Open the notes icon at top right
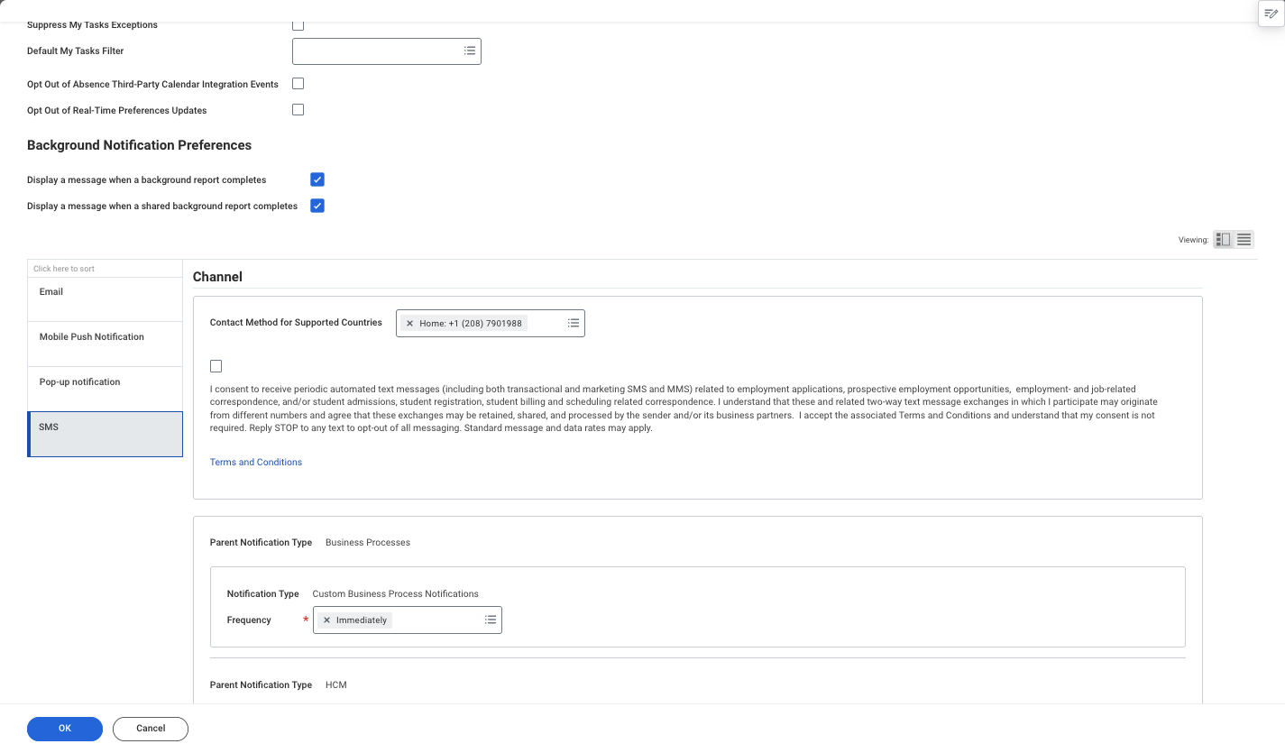The image size is (1285, 753). pyautogui.click(x=1271, y=14)
